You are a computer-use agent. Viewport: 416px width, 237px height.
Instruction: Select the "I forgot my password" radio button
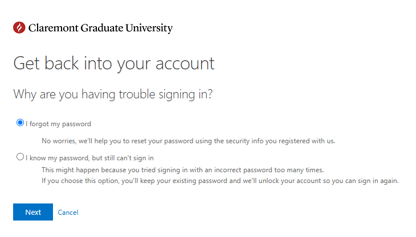pyautogui.click(x=20, y=123)
